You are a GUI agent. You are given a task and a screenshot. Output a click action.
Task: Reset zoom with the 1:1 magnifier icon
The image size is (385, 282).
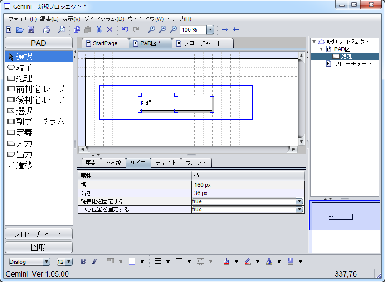[x=151, y=29]
